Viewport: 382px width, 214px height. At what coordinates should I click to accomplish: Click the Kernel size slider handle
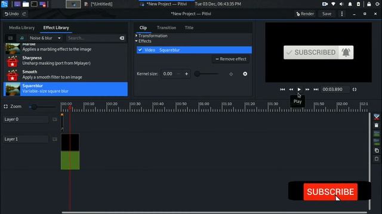pyautogui.click(x=197, y=74)
